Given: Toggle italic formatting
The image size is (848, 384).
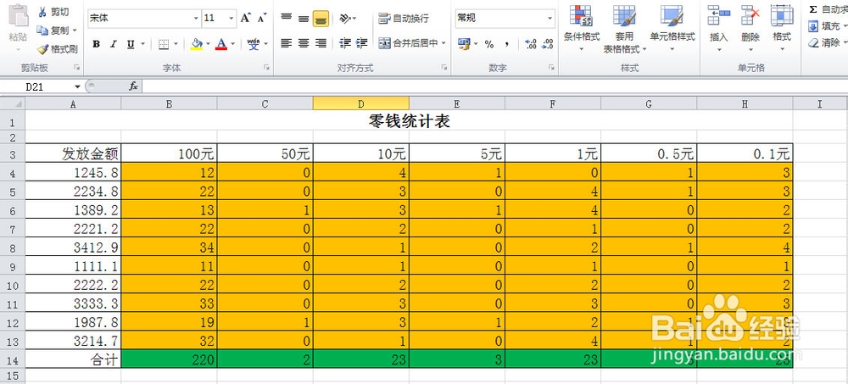Looking at the screenshot, I should click(x=113, y=44).
